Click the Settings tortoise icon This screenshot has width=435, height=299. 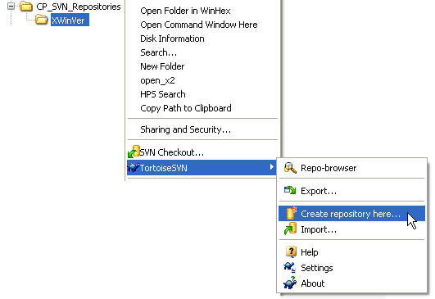point(289,267)
